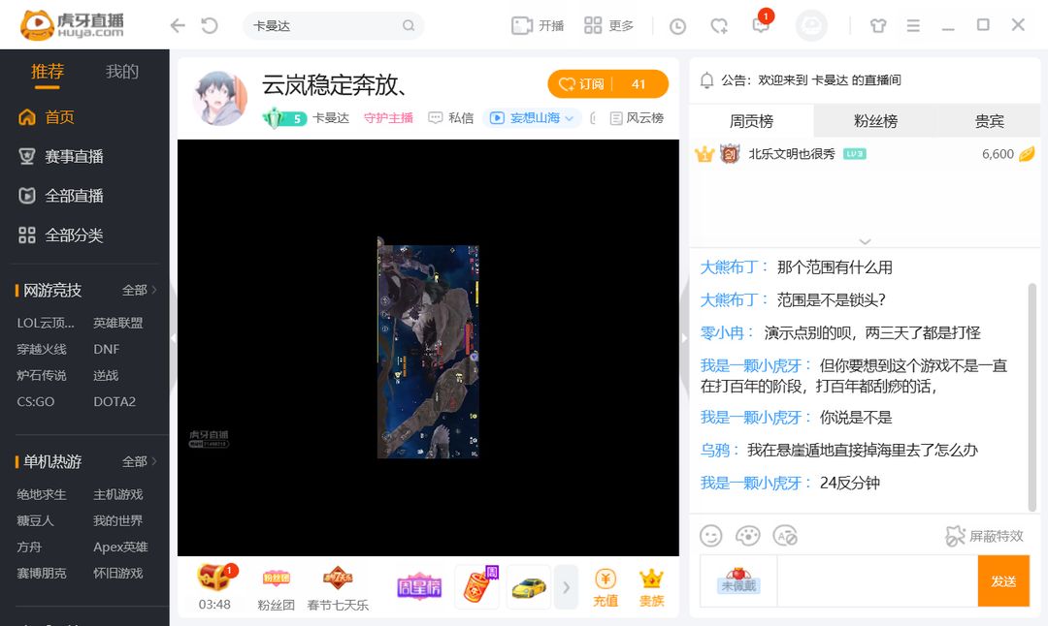1048x626 pixels.
Task: Go back with the back arrow
Action: click(178, 26)
